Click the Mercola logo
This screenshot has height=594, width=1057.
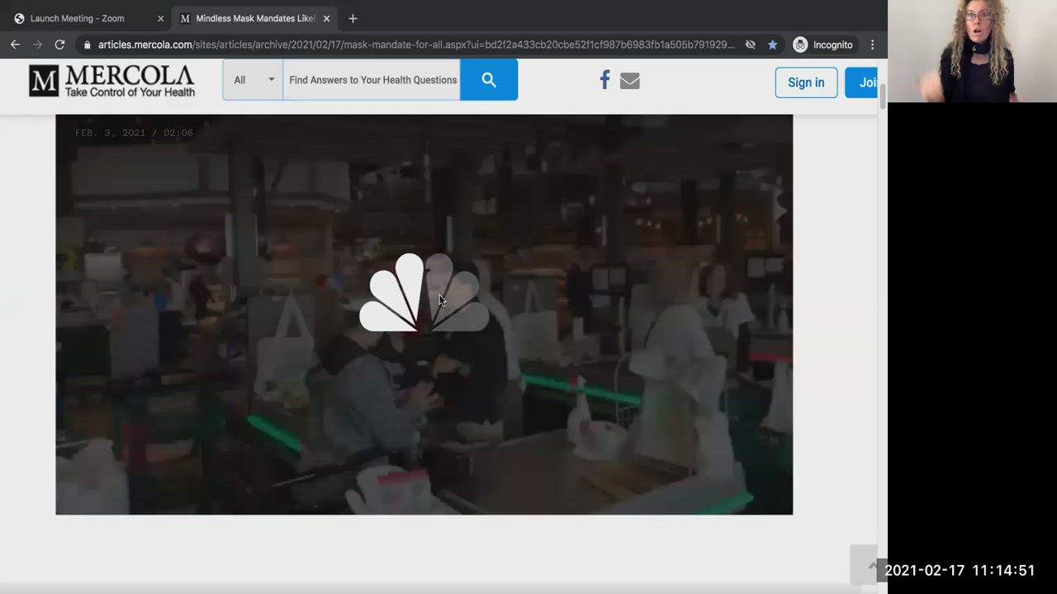click(111, 81)
